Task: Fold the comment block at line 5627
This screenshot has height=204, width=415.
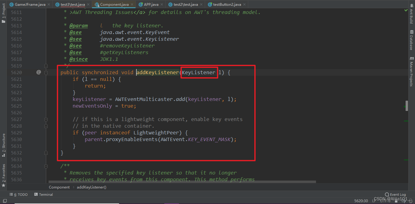Action: pyautogui.click(x=46, y=119)
